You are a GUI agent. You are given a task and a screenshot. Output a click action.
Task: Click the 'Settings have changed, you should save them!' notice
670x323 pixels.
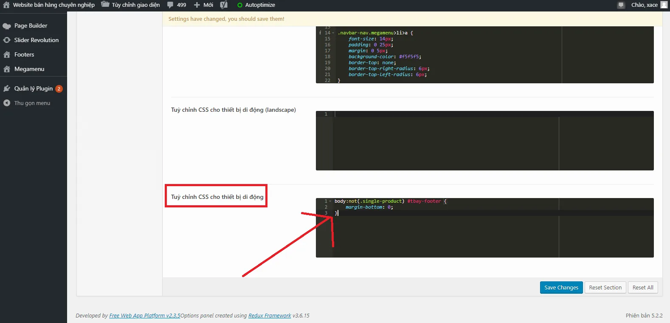(226, 19)
